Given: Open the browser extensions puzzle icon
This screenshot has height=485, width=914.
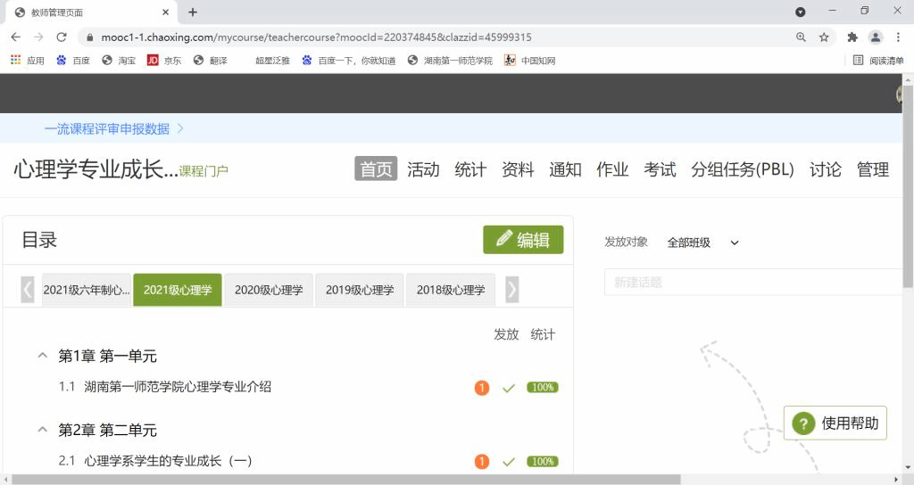Looking at the screenshot, I should (x=852, y=37).
